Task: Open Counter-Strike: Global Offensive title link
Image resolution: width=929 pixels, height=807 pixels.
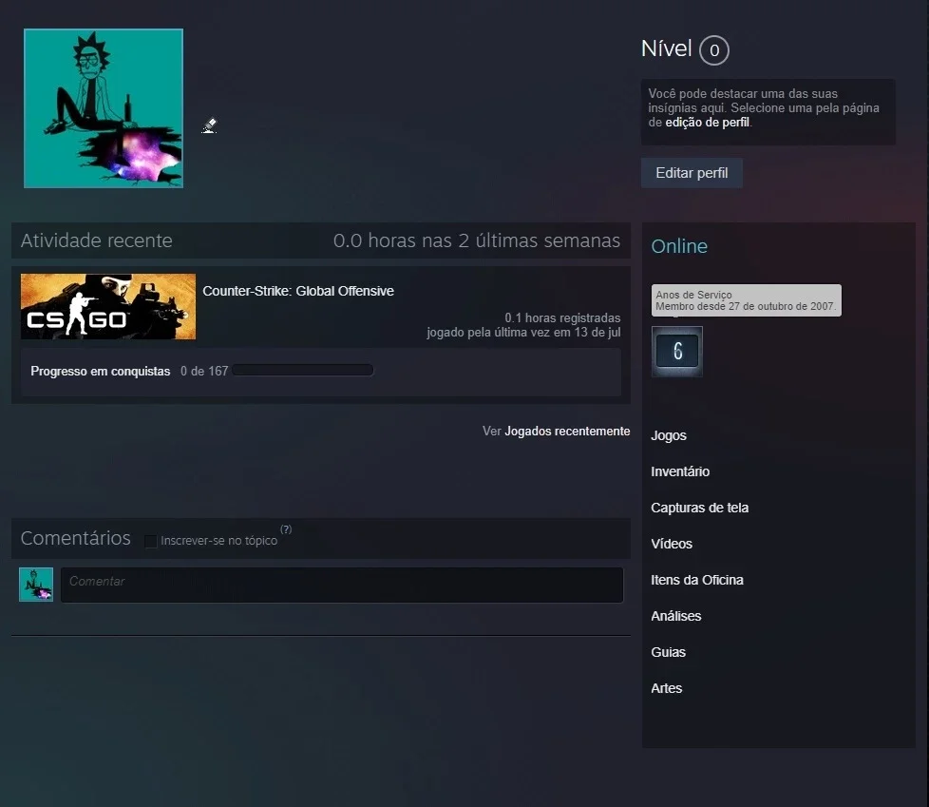Action: [x=298, y=291]
